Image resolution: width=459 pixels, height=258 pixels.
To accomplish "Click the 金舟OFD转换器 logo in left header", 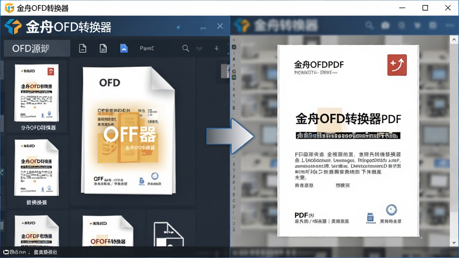I will tap(13, 26).
